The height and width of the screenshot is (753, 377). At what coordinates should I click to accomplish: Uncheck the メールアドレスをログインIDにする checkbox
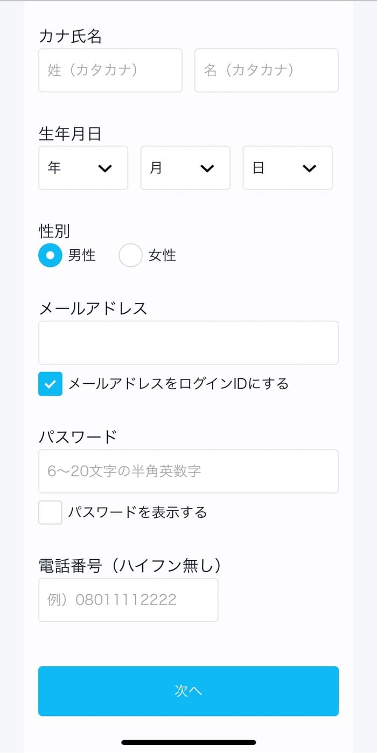pos(50,384)
